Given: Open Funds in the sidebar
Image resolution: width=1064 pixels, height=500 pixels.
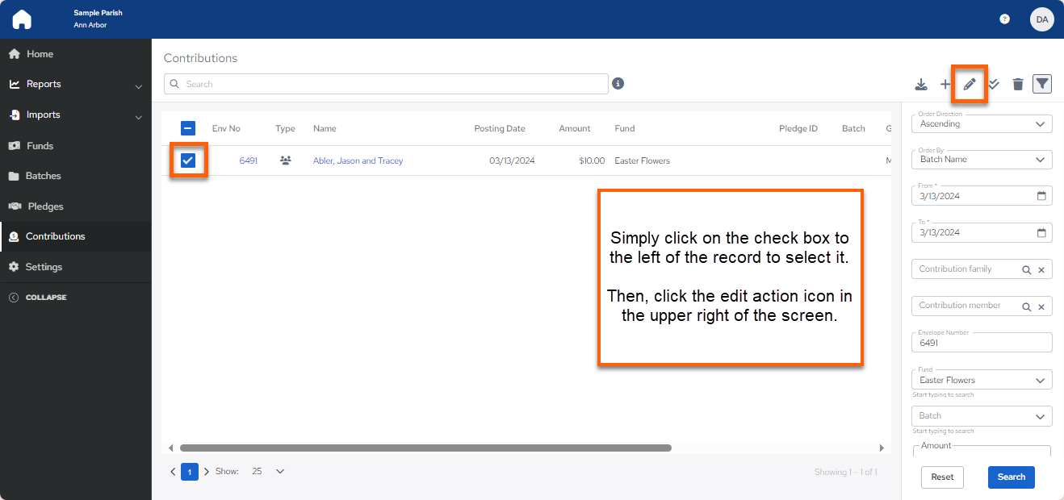Looking at the screenshot, I should point(76,146).
